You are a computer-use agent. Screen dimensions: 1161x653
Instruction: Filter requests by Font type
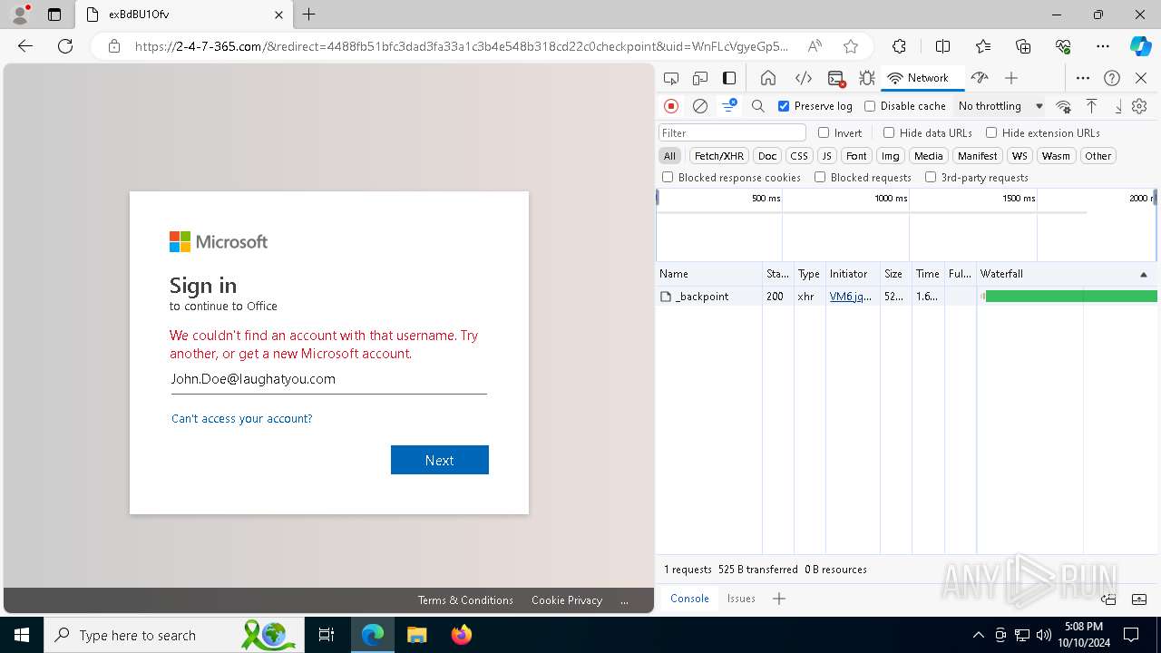tap(856, 156)
